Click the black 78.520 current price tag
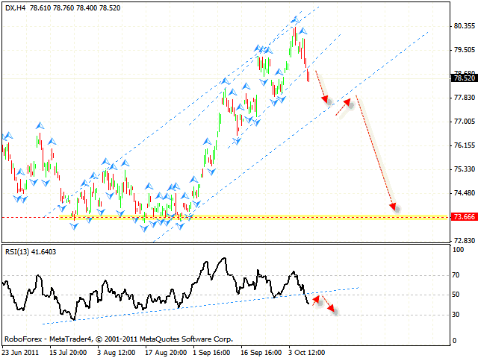This screenshot has height=358, width=478. point(462,78)
